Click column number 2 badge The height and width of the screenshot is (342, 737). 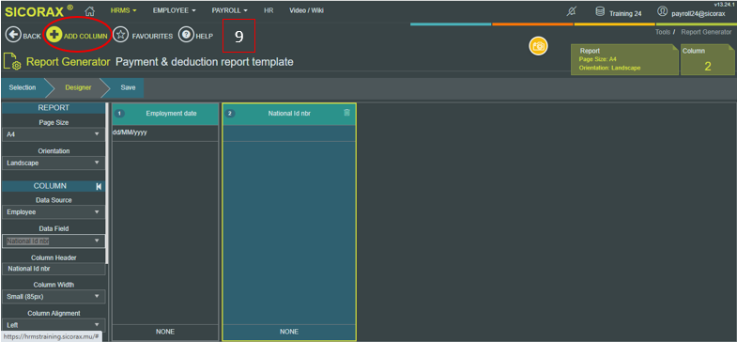[230, 114]
